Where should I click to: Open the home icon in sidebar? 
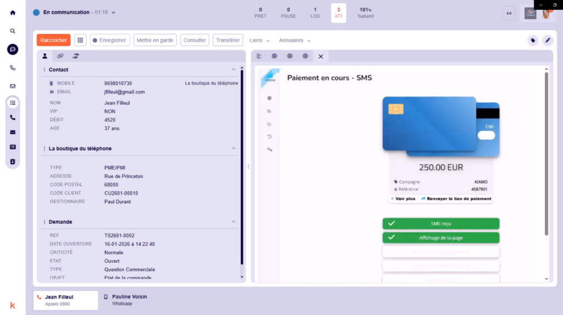(x=13, y=13)
